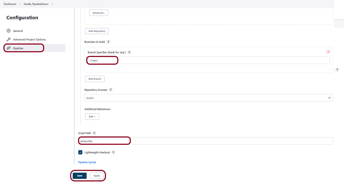
Task: Open the Pipeline Syntax link
Action: (87, 162)
